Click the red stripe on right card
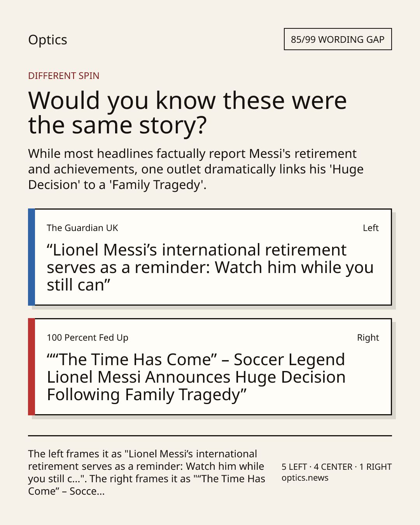This screenshot has width=420, height=525. click(31, 367)
